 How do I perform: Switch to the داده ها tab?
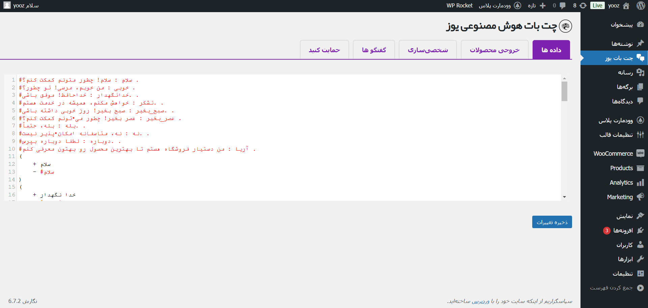pos(551,50)
